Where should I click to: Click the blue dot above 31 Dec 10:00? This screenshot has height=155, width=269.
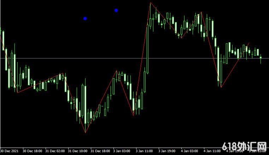point(85,18)
